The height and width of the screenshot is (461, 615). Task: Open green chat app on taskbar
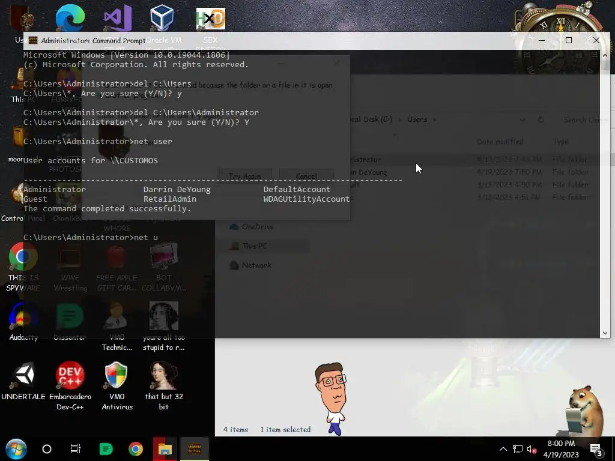coord(106,449)
